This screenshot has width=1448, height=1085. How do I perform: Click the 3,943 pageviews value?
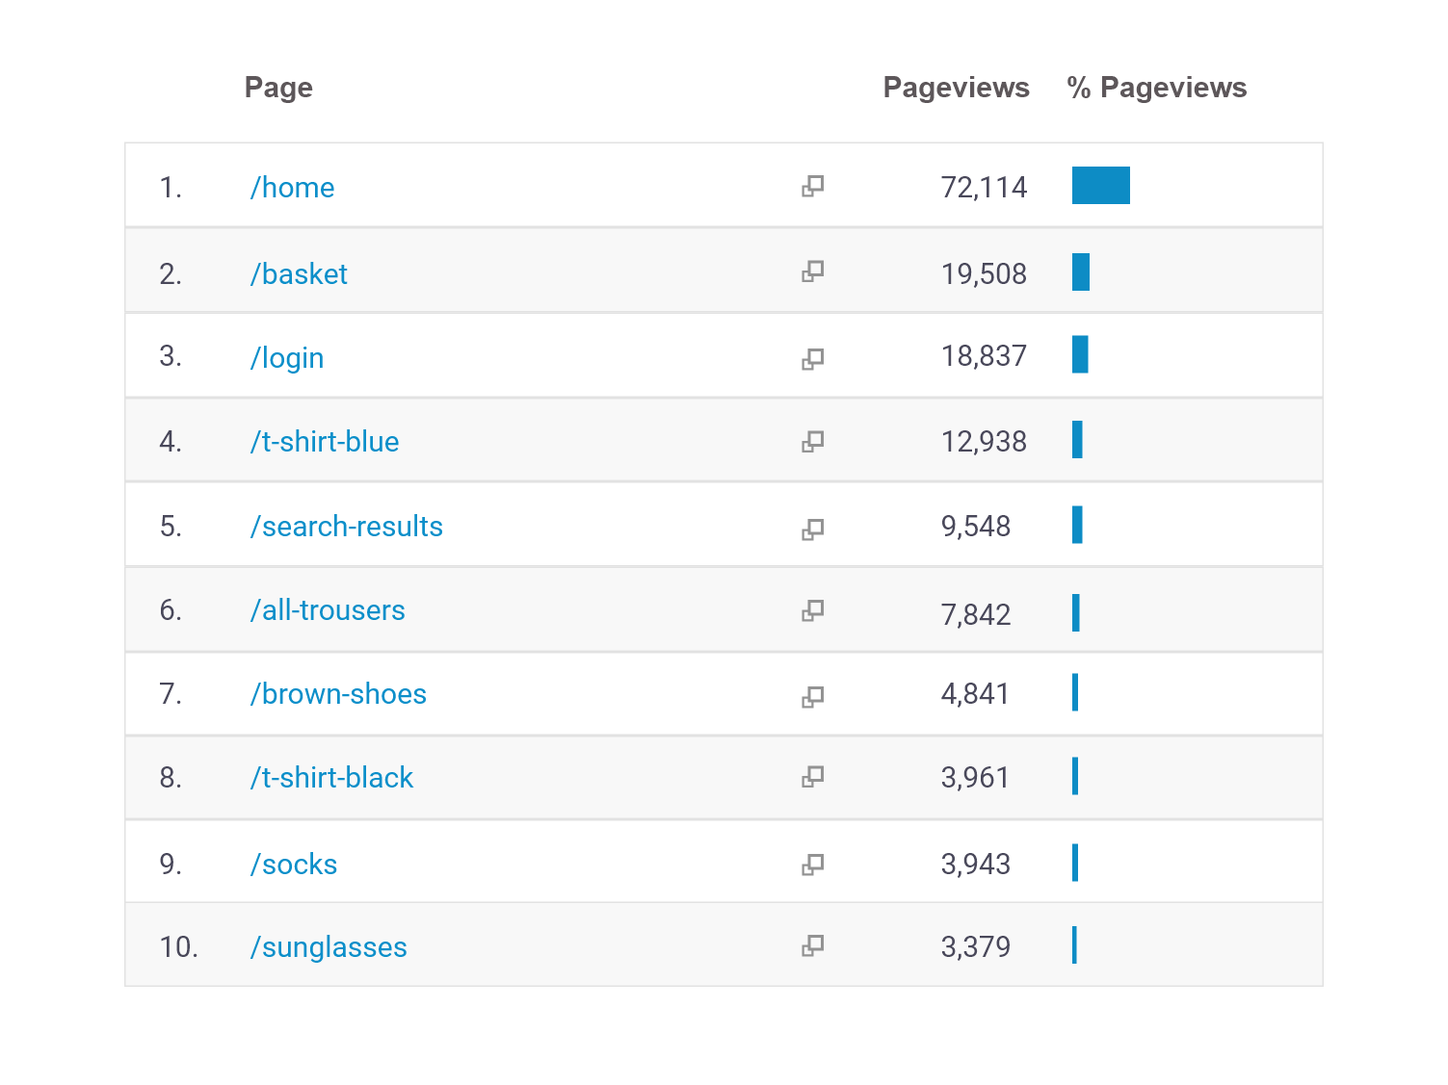(x=976, y=865)
